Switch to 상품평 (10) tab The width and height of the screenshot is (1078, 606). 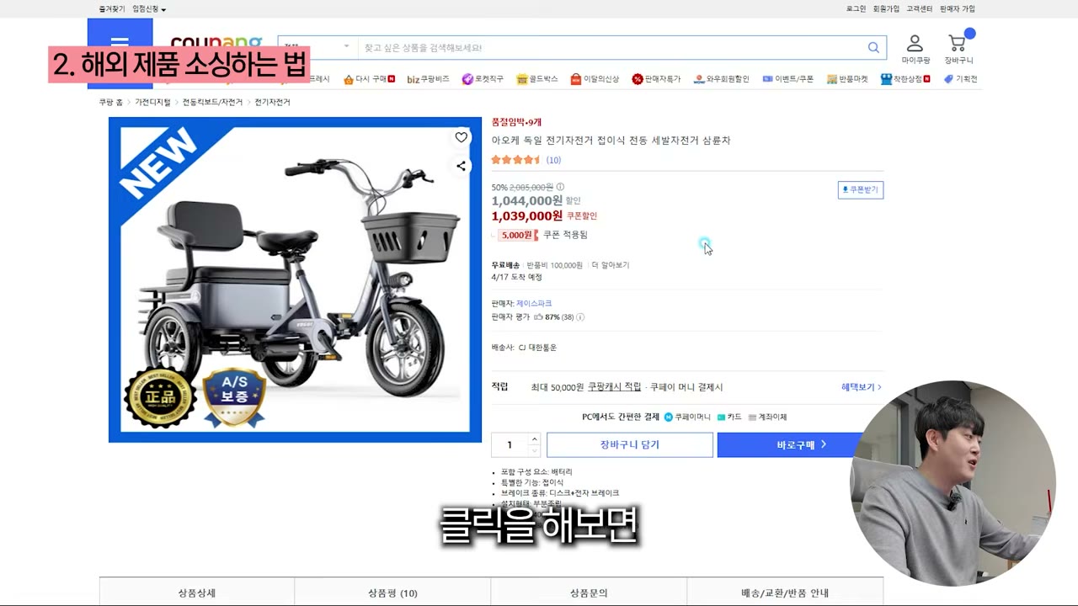click(392, 593)
